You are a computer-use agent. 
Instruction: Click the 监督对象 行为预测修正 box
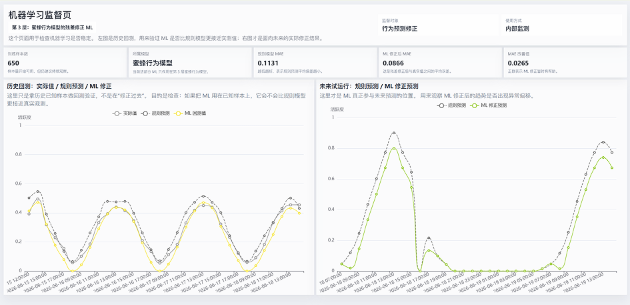point(439,25)
